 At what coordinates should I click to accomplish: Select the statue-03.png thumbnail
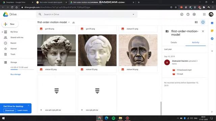point(97,50)
